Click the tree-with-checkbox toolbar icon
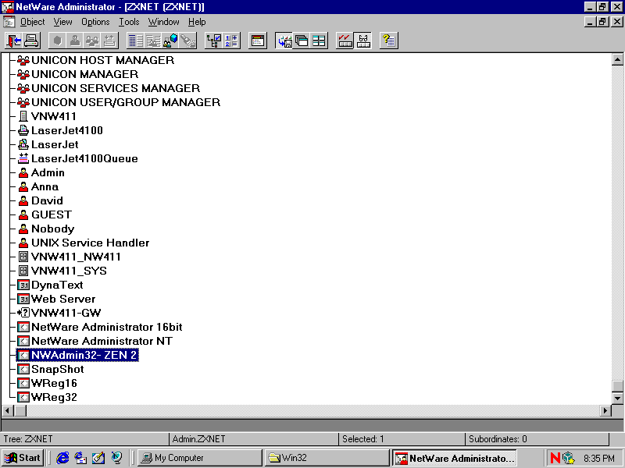Viewport: 625px width, 468px height. (x=214, y=41)
